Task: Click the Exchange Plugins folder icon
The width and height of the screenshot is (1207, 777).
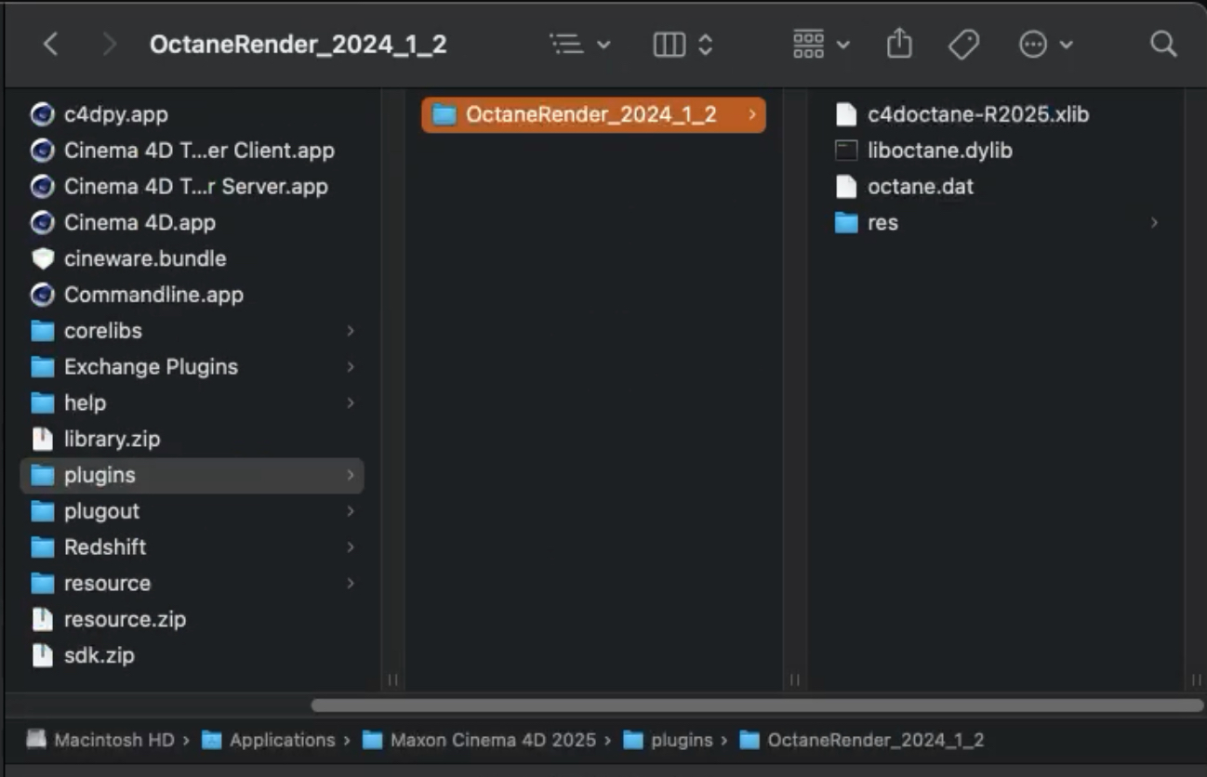Action: 42,367
